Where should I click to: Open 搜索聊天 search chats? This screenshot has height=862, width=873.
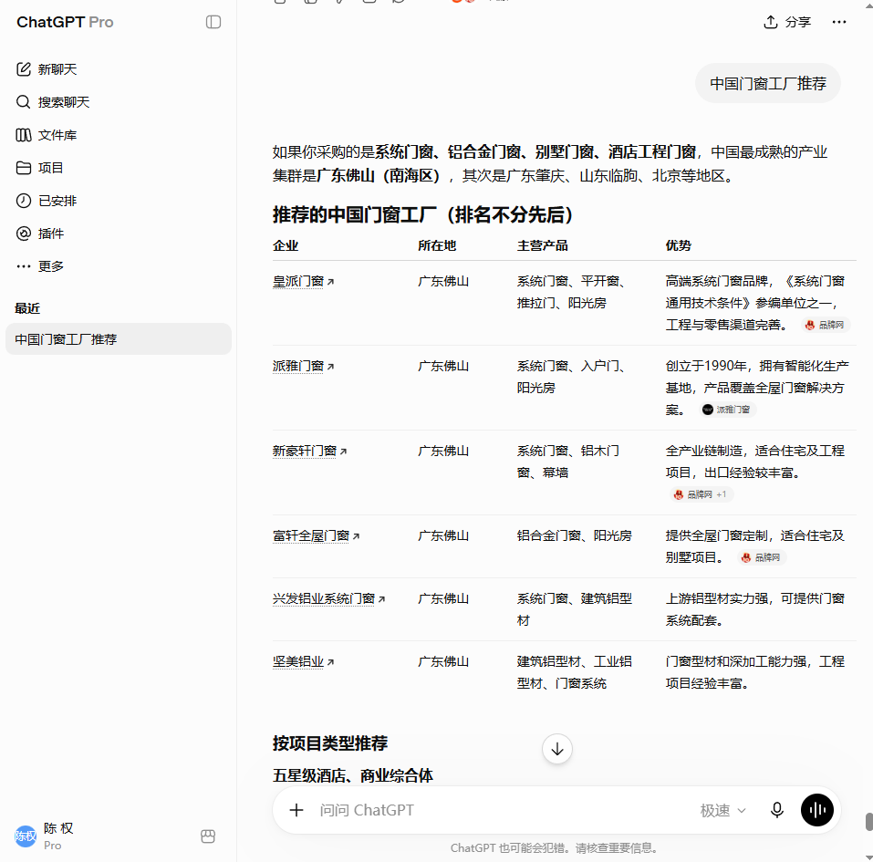[53, 102]
